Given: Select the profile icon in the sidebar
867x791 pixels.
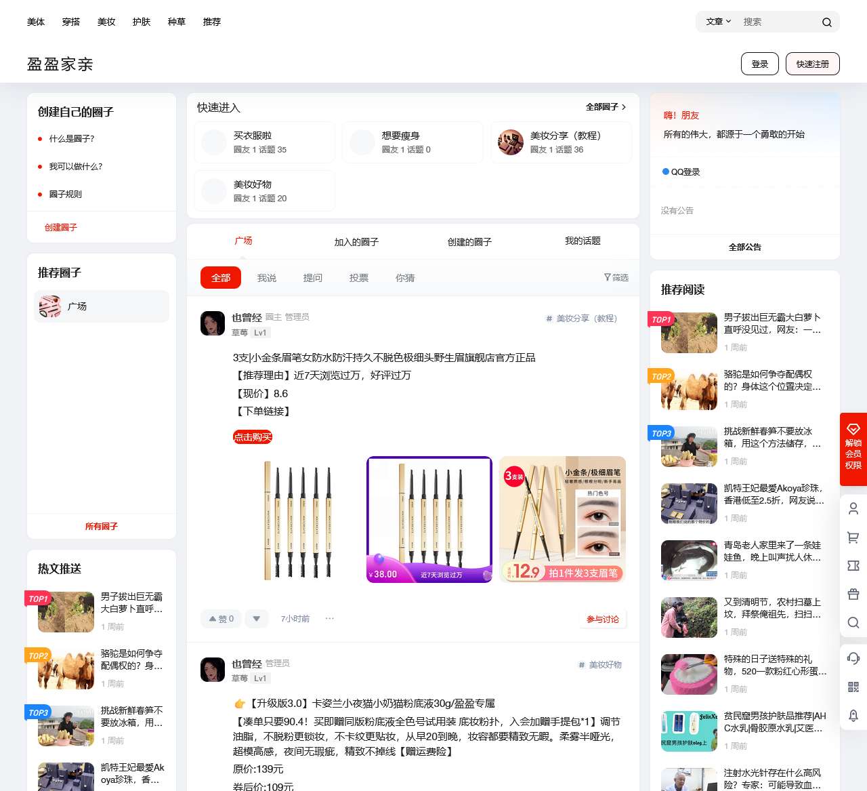Looking at the screenshot, I should [x=853, y=508].
